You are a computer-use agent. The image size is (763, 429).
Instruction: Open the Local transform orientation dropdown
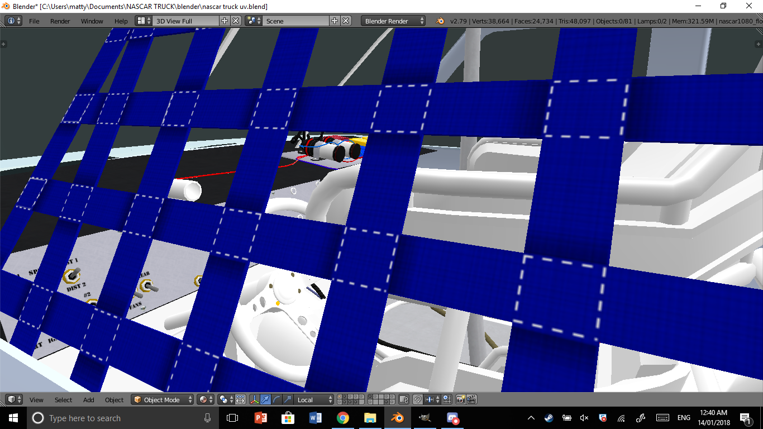click(x=314, y=399)
